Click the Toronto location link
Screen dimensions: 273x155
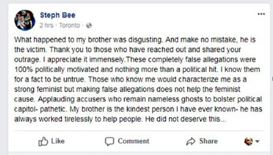pyautogui.click(x=69, y=25)
